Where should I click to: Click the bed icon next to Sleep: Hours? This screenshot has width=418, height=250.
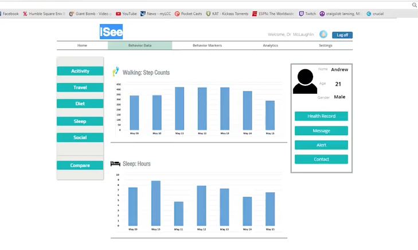point(115,164)
